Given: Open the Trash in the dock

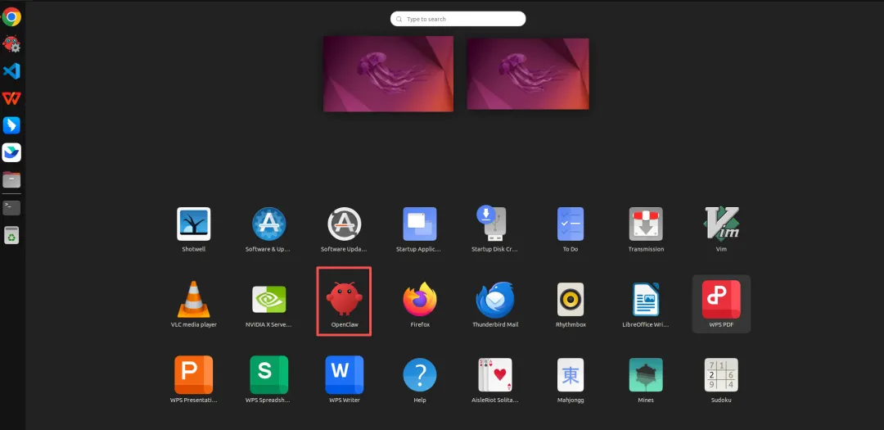Looking at the screenshot, I should coord(11,235).
